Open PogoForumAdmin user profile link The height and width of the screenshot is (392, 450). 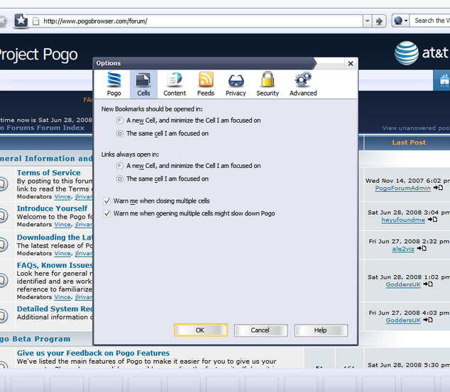point(402,189)
